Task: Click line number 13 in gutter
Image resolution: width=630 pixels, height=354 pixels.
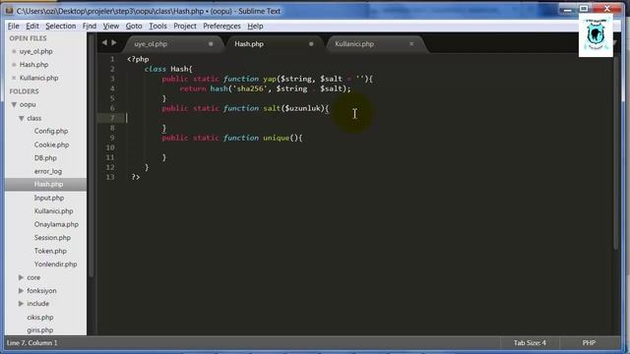Action: (x=110, y=177)
